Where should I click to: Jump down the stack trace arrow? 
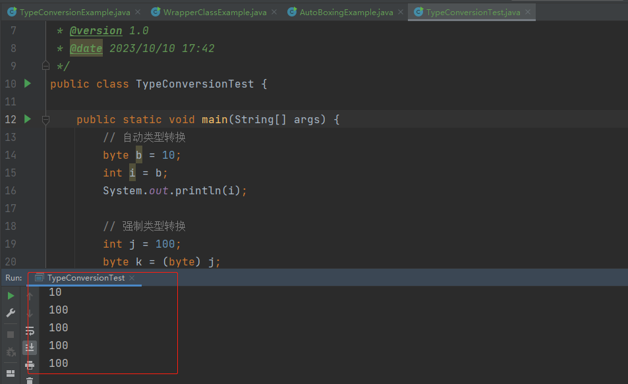[30, 314]
